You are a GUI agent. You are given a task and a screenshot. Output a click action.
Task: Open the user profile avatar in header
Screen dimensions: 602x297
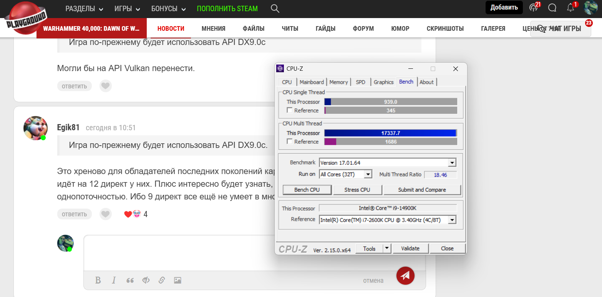(590, 7)
